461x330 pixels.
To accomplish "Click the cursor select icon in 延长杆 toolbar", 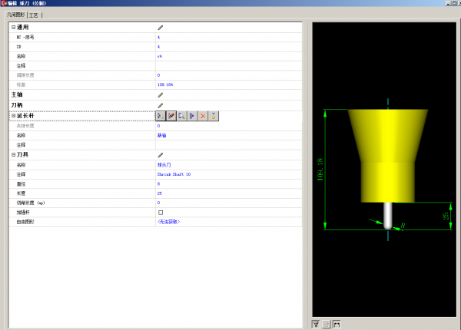I will 161,116.
